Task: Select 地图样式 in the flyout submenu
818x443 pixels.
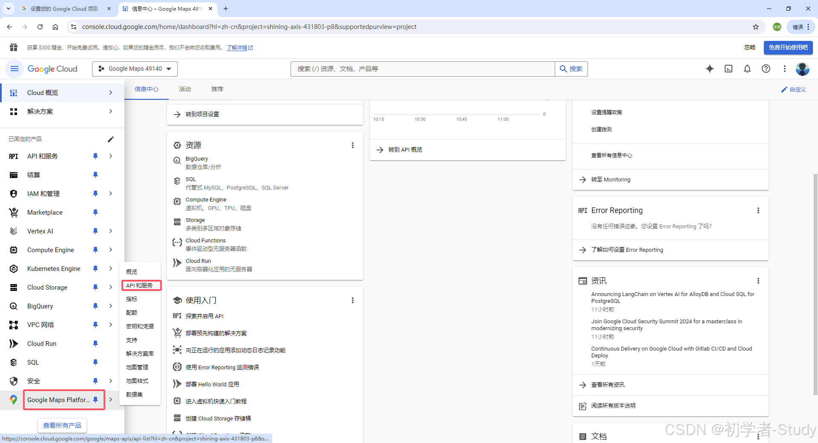Action: 140,381
